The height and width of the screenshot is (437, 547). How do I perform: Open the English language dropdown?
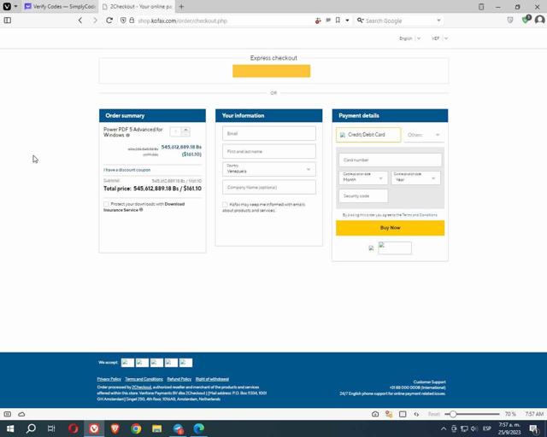click(x=409, y=38)
